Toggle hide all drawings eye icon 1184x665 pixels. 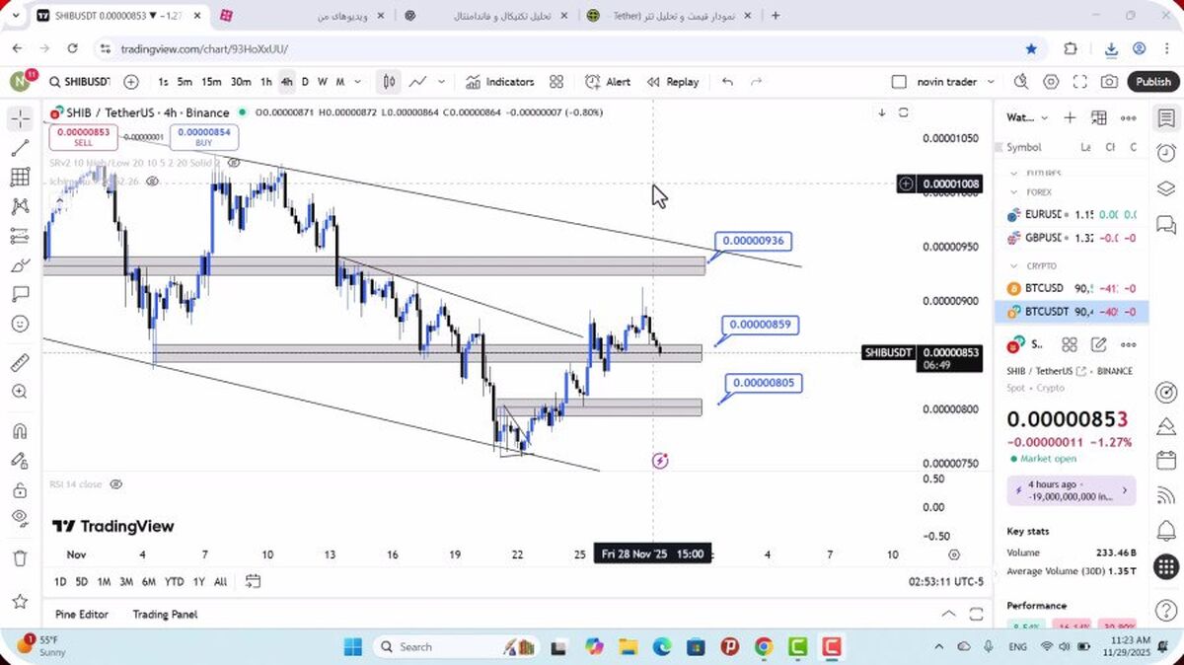20,518
